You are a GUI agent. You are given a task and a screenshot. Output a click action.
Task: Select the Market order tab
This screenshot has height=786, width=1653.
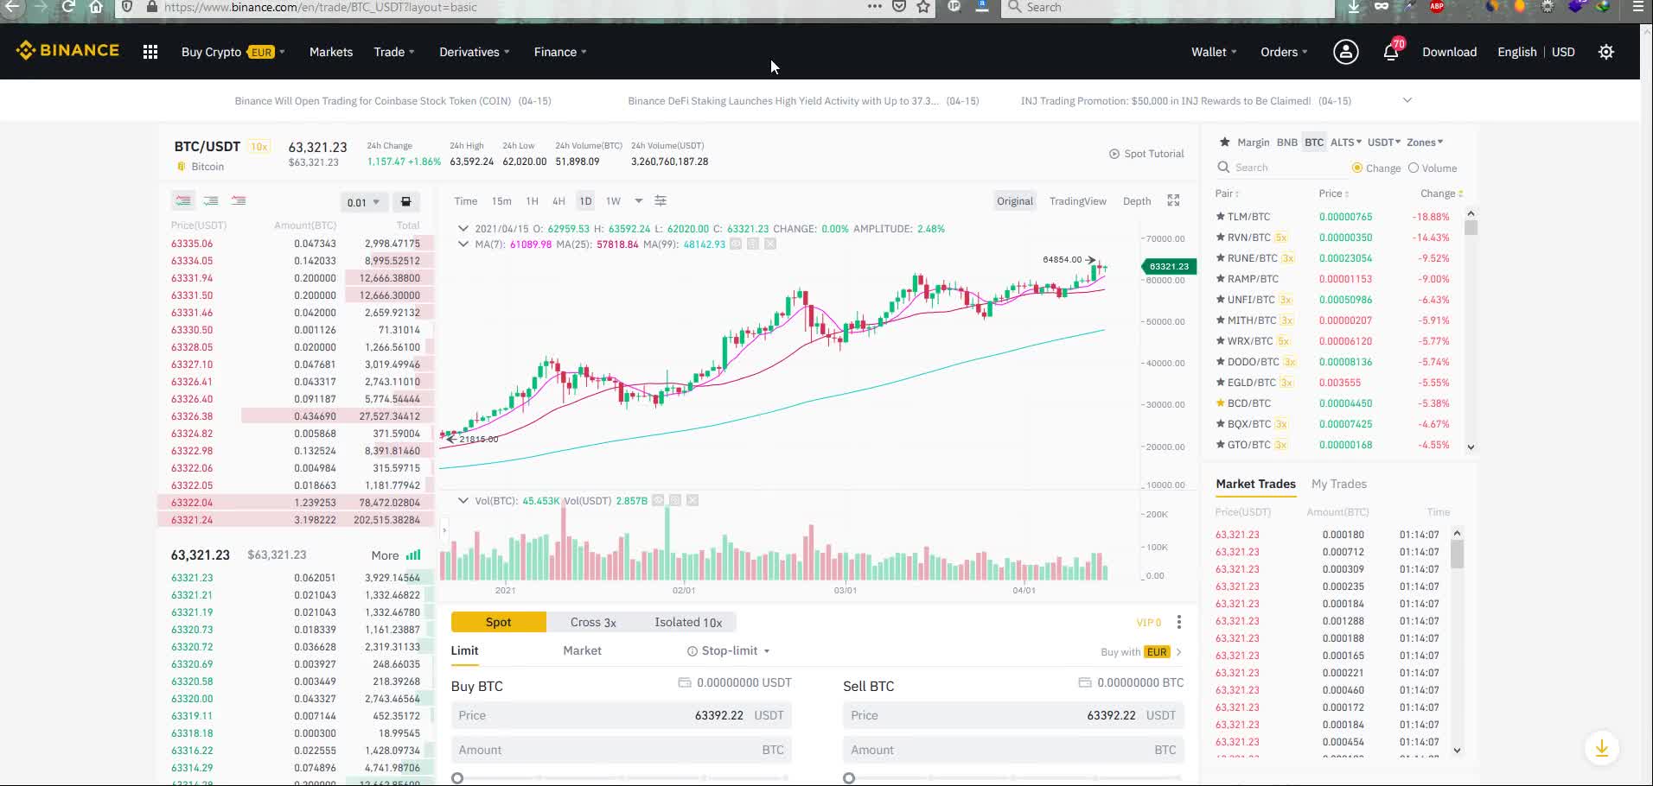coord(582,650)
